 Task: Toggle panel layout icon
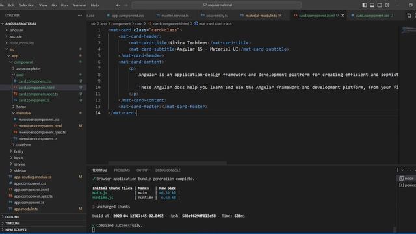tap(372, 5)
